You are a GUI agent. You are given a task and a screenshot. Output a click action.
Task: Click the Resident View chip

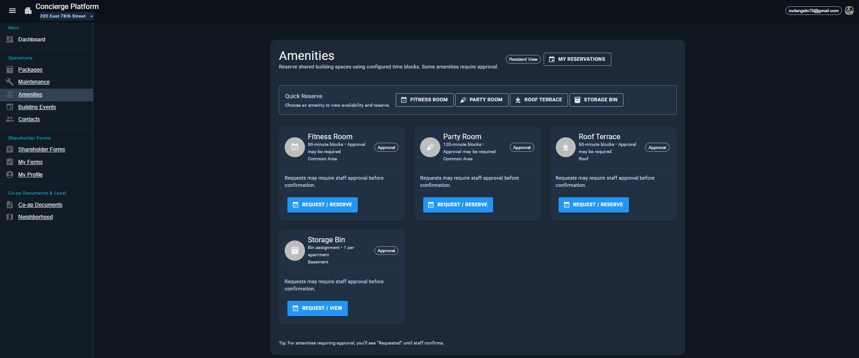coord(523,59)
